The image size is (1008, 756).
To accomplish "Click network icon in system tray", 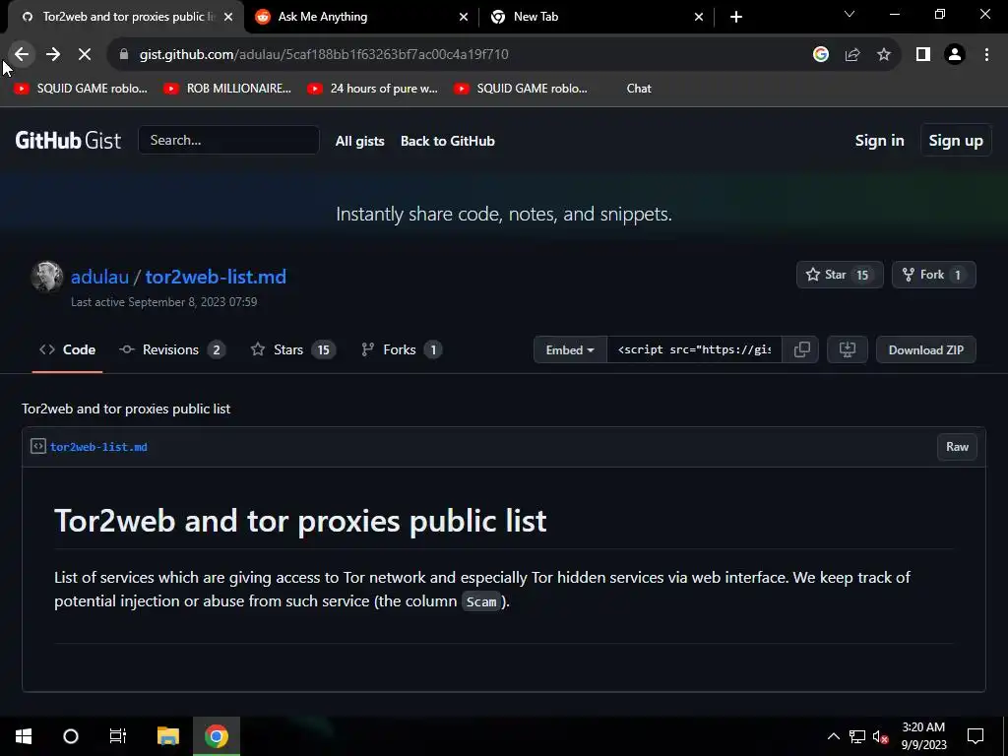I will tap(857, 736).
